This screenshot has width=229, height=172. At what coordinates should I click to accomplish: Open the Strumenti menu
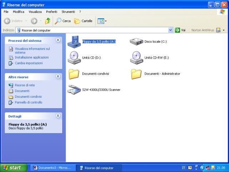tap(68, 12)
